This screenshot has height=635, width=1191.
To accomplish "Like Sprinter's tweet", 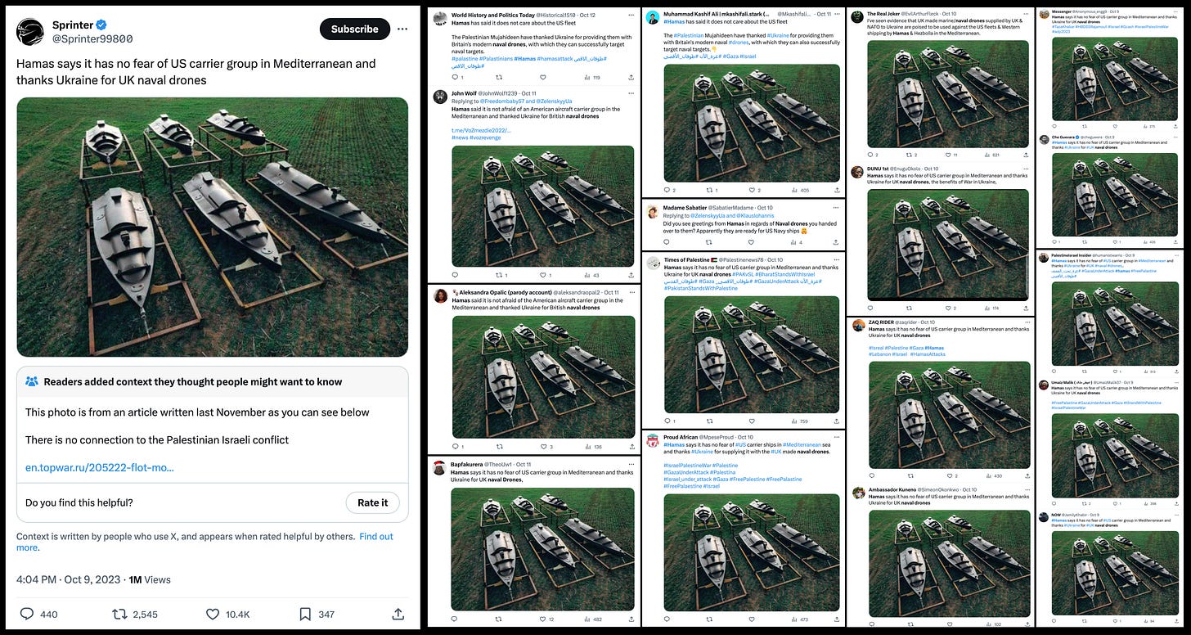I will point(213,614).
